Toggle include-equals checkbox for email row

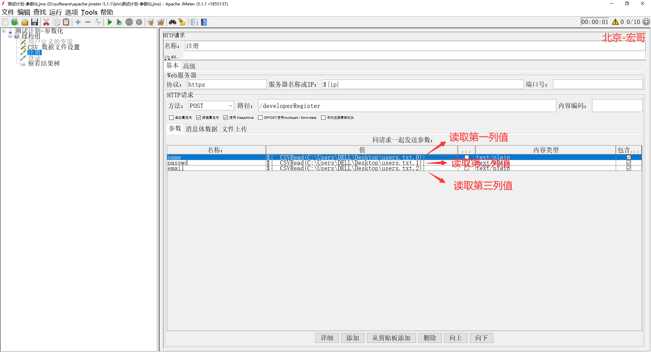pos(629,168)
